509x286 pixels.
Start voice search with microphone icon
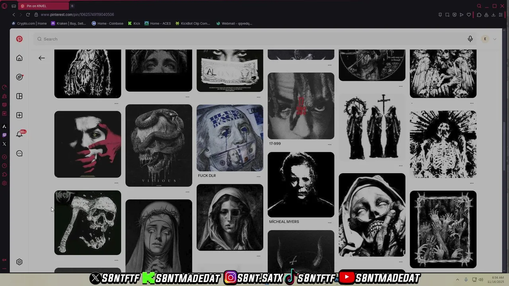[x=470, y=39]
